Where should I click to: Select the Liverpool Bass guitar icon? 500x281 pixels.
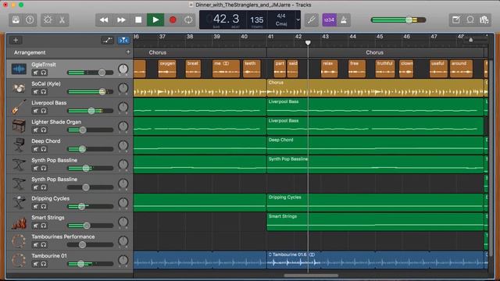point(19,107)
